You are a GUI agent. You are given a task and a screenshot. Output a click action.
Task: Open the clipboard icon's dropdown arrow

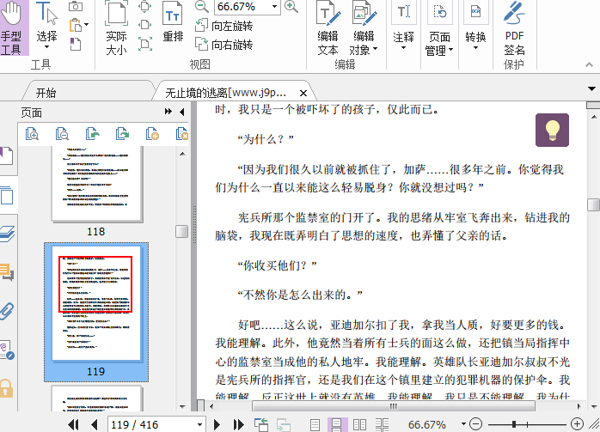click(87, 25)
